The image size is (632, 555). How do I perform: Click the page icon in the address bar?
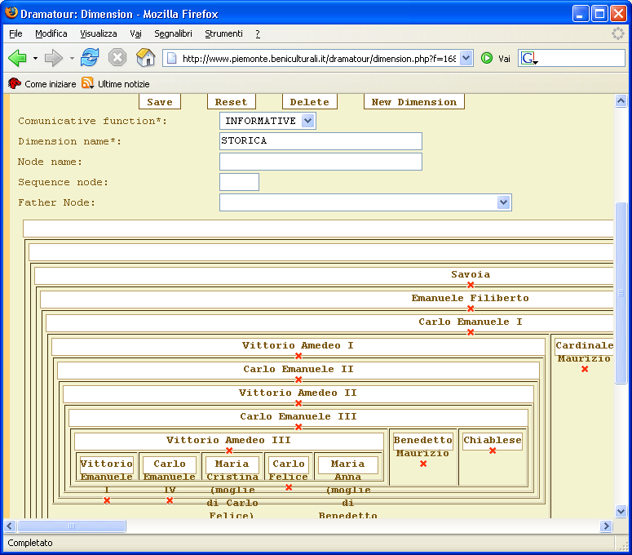tap(172, 59)
